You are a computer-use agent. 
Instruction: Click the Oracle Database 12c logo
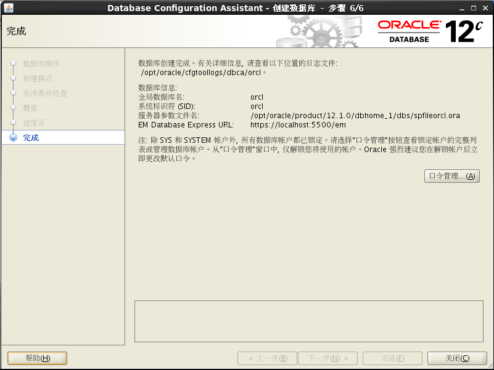pos(430,31)
